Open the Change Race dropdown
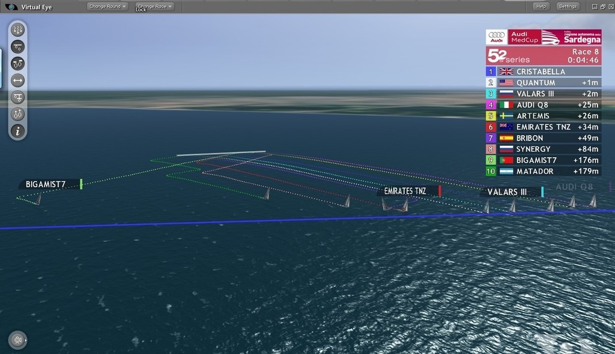The height and width of the screenshot is (354, 615). click(x=155, y=6)
